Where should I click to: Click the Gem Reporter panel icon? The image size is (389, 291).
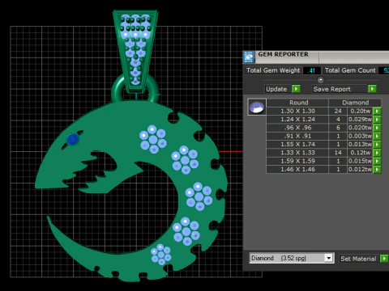click(249, 57)
